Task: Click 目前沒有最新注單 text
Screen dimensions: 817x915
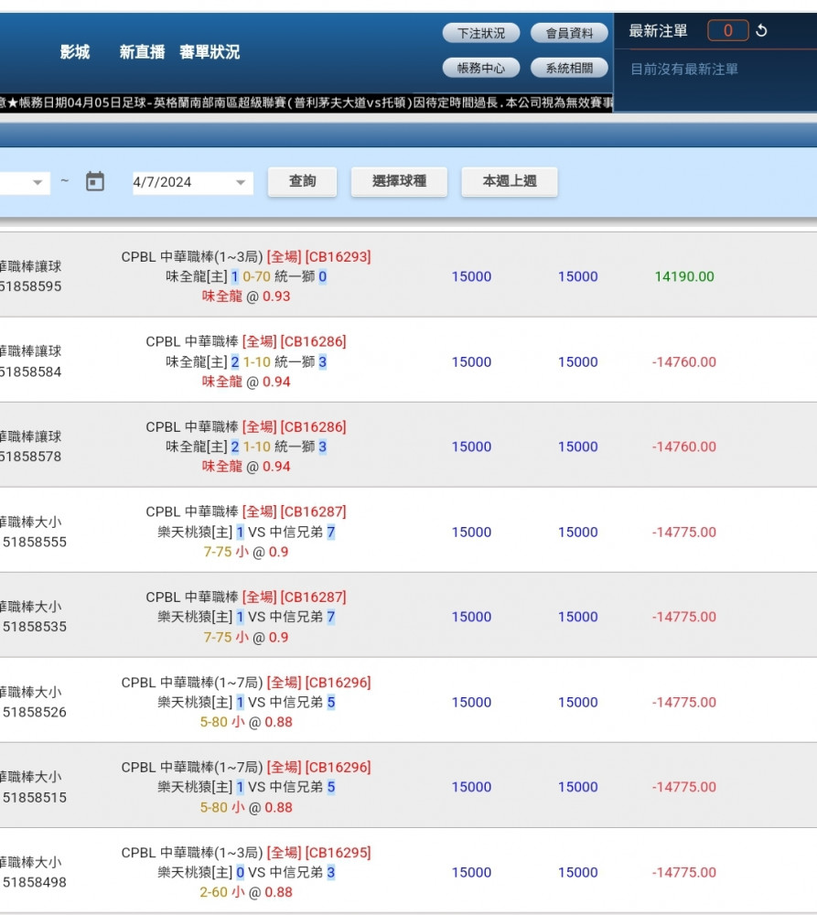Action: click(684, 70)
